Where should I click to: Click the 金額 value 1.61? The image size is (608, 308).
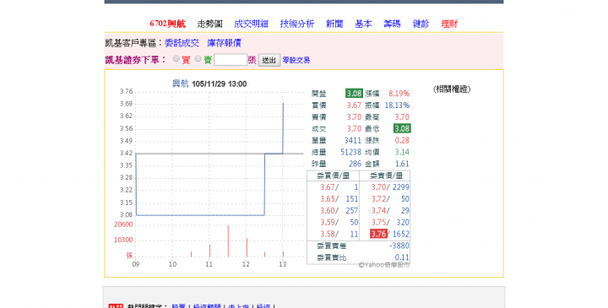(x=402, y=164)
